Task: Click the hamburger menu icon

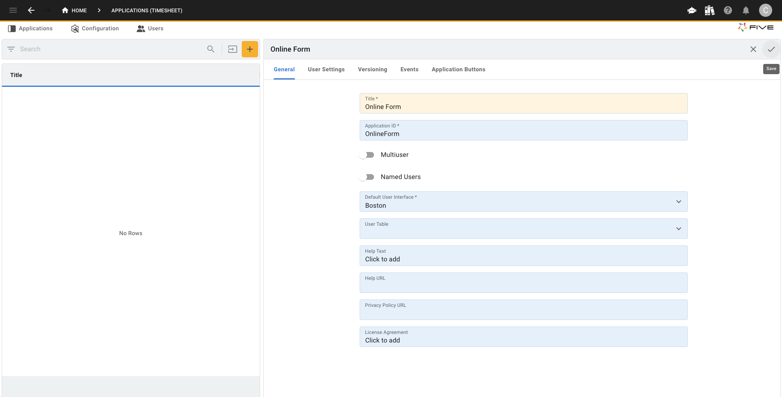Action: pos(13,10)
